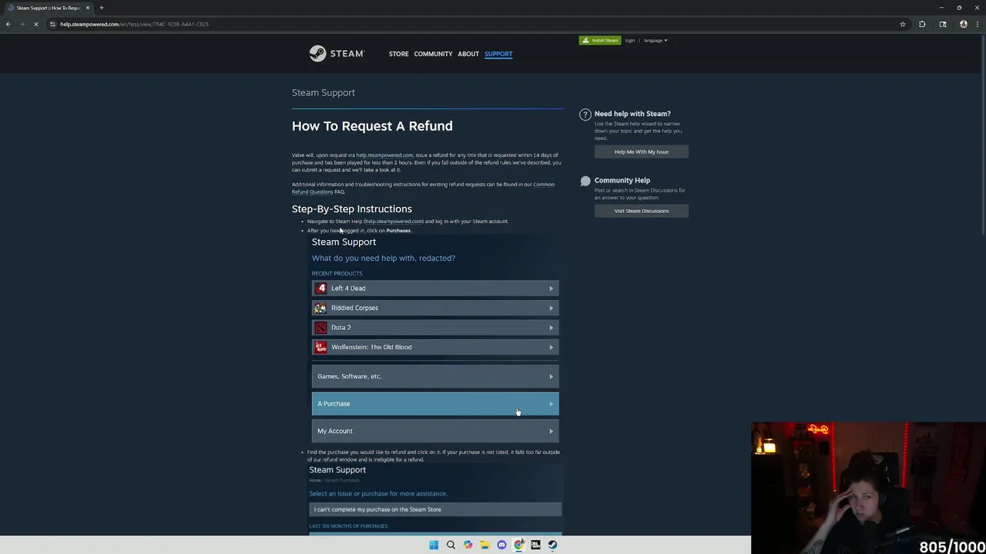The height and width of the screenshot is (554, 986).
Task: Click the webcam overlay video
Action: point(868,488)
